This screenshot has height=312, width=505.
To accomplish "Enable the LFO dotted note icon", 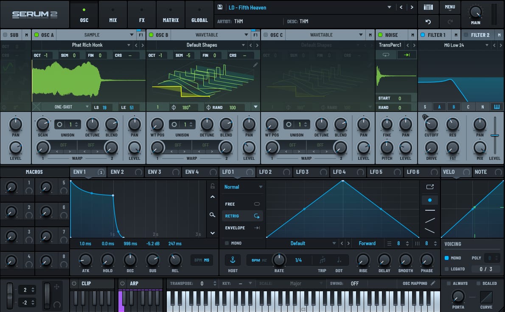I will click(x=339, y=260).
